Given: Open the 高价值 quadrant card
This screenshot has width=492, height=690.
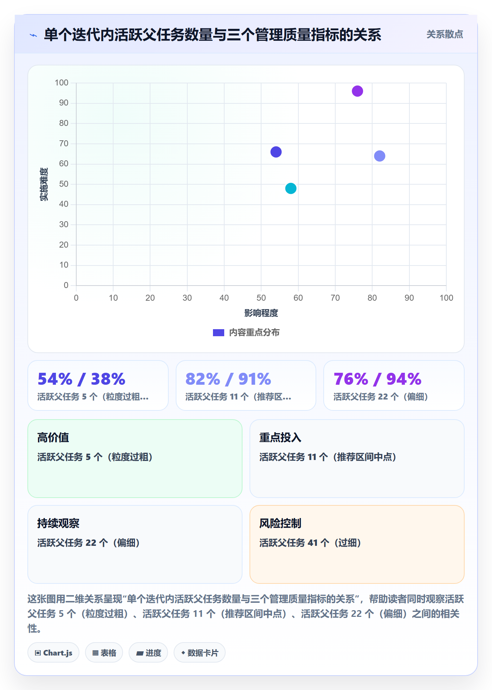Looking at the screenshot, I should [x=135, y=459].
